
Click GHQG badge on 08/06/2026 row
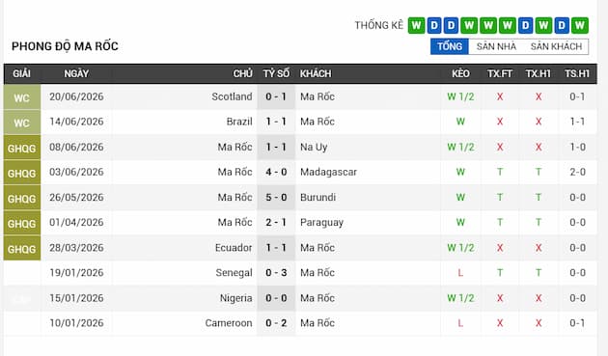pos(21,148)
